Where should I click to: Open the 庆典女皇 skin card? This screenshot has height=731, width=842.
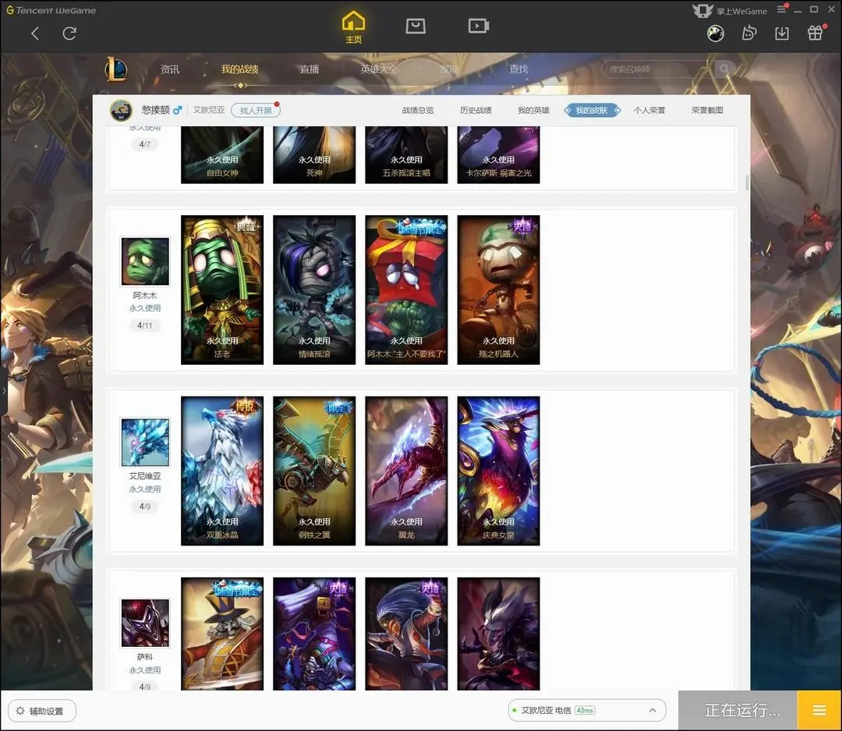(498, 471)
